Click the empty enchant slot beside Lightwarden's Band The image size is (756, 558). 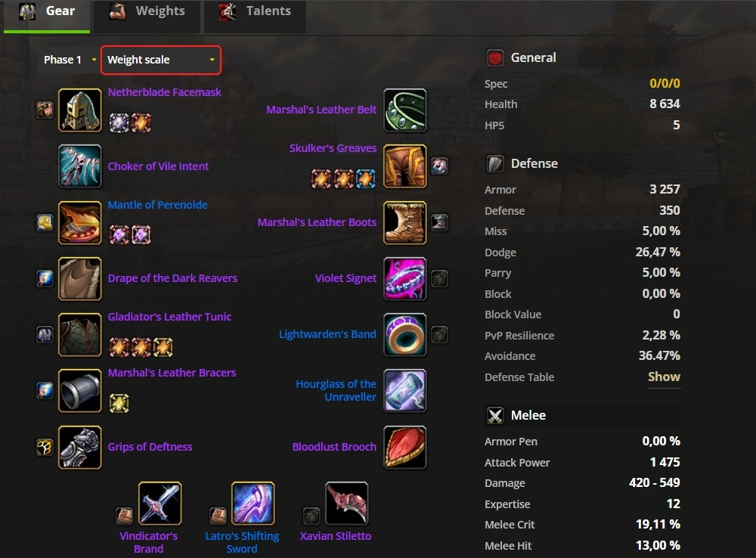tap(439, 335)
